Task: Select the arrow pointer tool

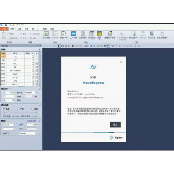Action: point(59,46)
